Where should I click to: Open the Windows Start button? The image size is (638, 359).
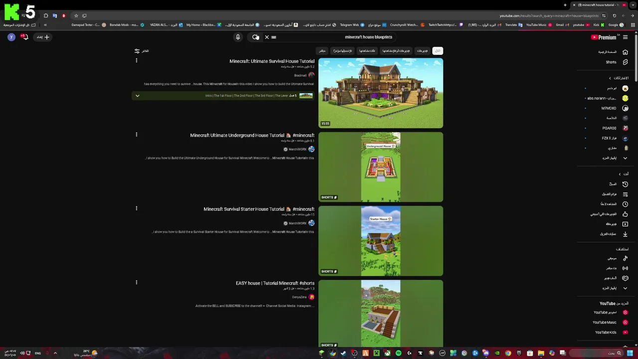[630, 354]
